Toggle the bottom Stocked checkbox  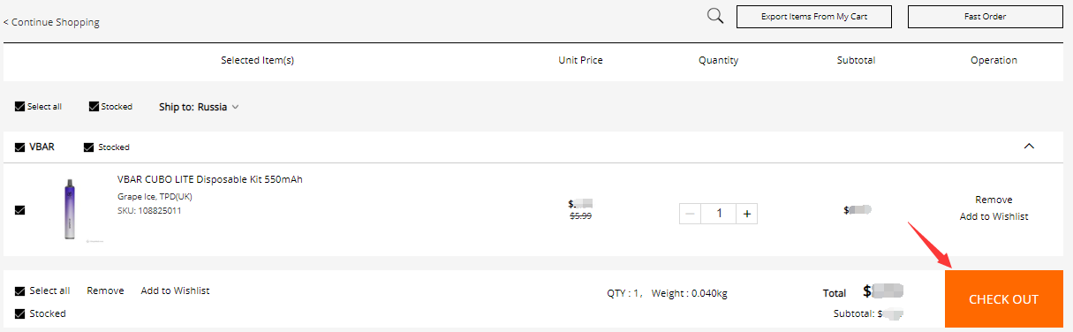(19, 314)
